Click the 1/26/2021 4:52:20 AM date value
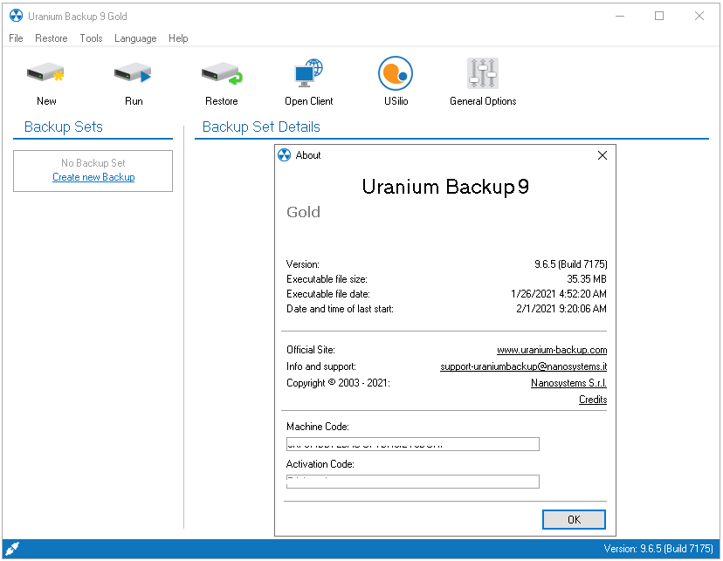 coord(559,294)
